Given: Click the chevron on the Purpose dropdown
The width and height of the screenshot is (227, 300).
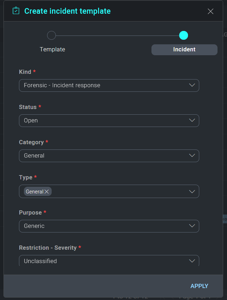Looking at the screenshot, I should 192,226.
